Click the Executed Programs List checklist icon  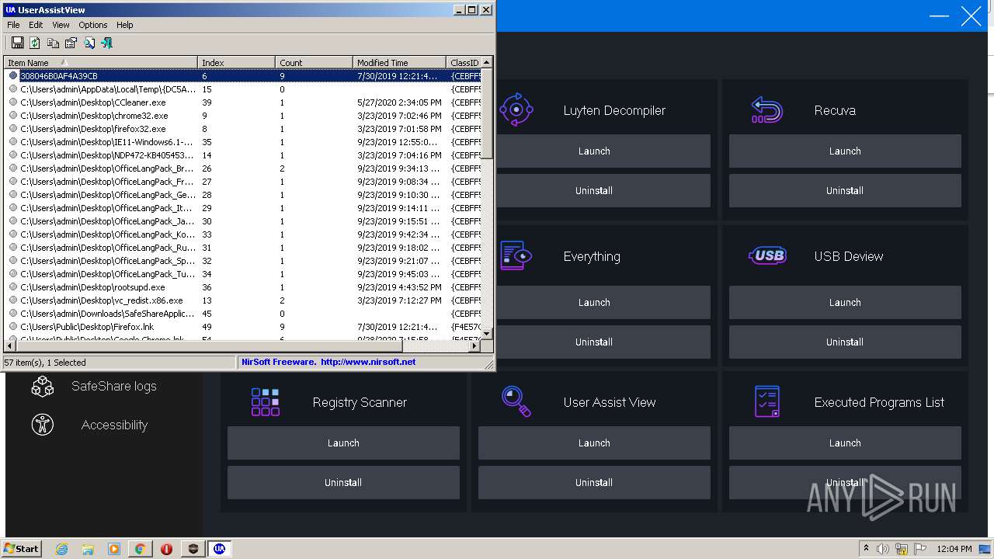[x=767, y=401]
